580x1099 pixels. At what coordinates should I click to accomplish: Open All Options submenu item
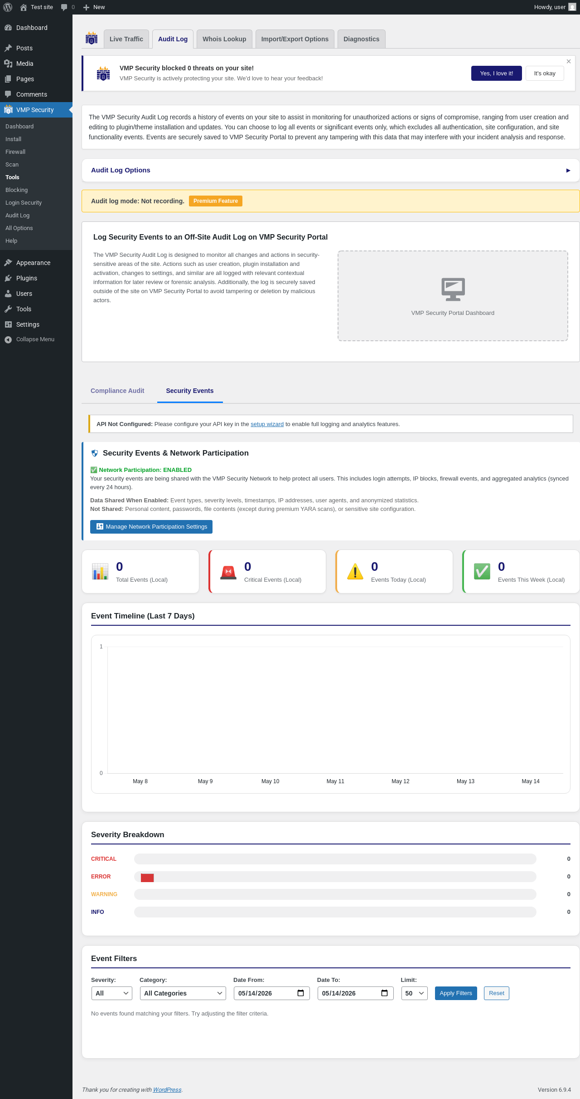click(x=19, y=228)
